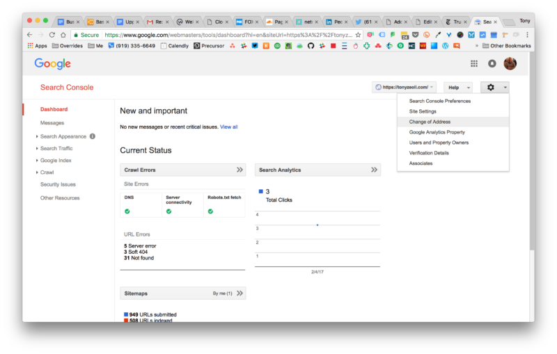Open the tonyzeoli.com property dropdown

pos(405,88)
